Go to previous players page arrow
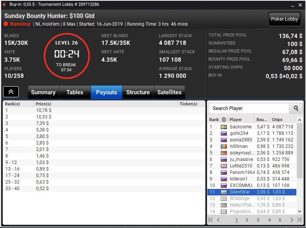306x228 pixels. pyautogui.click(x=219, y=220)
